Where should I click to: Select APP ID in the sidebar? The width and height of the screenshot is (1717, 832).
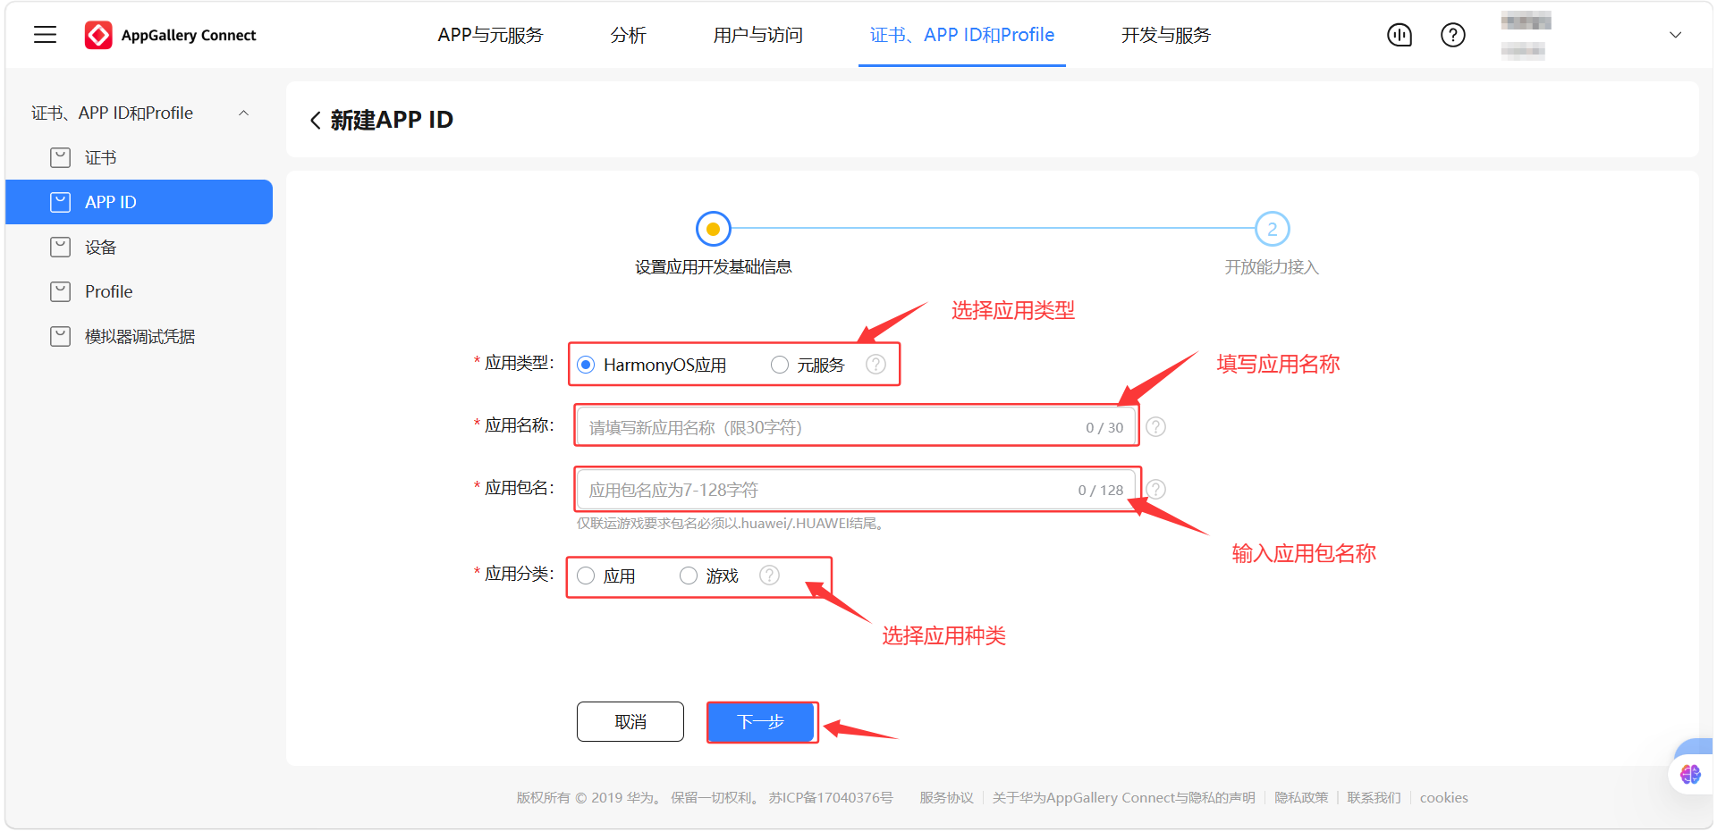click(x=140, y=202)
